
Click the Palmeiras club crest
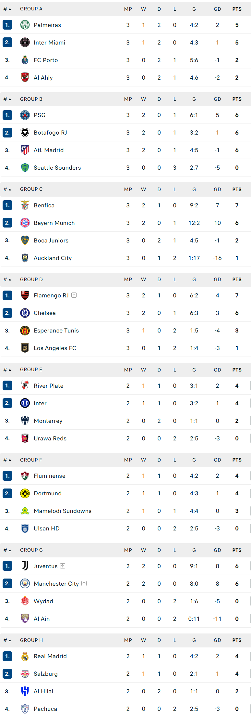25,25
